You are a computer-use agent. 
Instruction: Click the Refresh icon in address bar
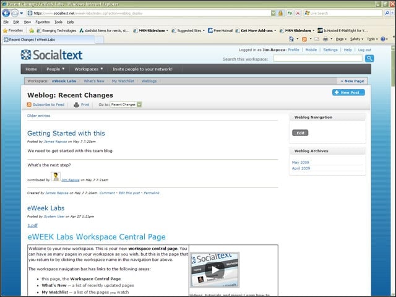[x=290, y=13]
